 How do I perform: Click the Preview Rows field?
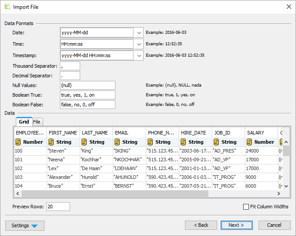point(58,207)
